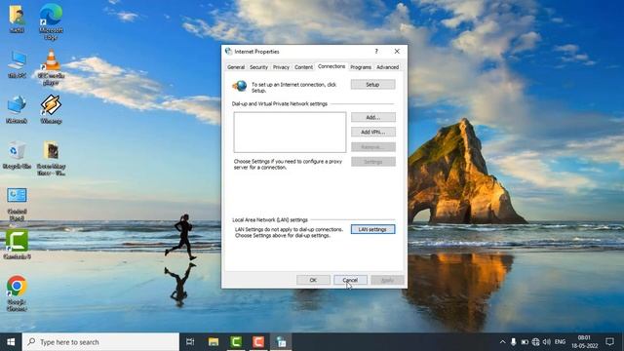
Task: Open the network globe tray icon
Action: 535,342
